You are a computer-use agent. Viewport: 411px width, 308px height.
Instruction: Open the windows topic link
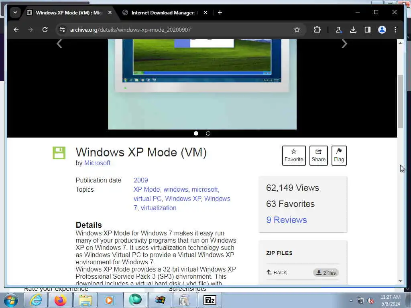click(x=176, y=189)
